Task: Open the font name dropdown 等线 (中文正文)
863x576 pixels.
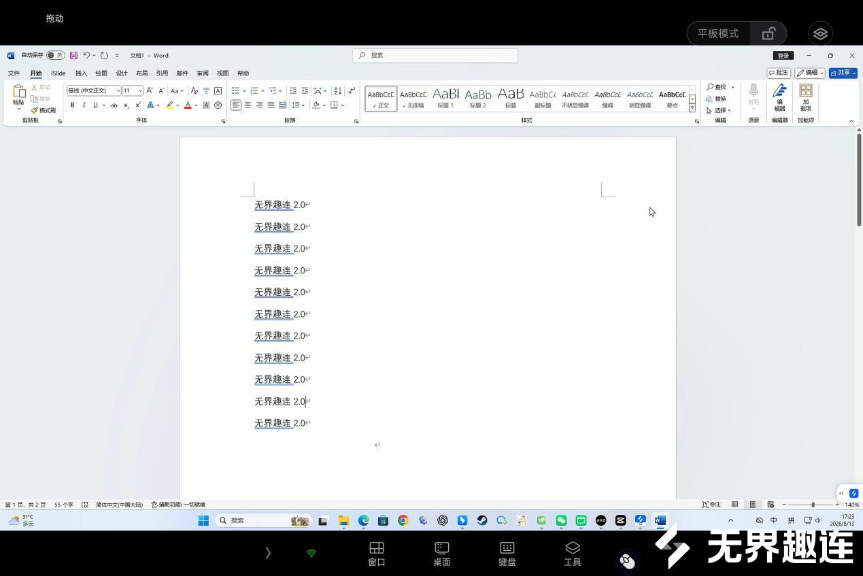Action: coord(118,90)
